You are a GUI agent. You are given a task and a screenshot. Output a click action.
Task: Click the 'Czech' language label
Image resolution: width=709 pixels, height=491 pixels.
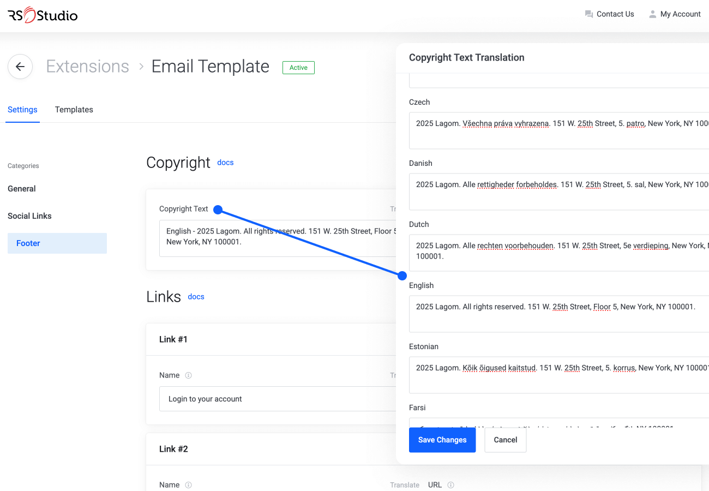pos(419,103)
